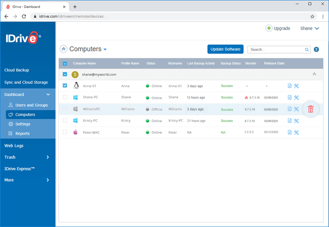Image resolution: width=329 pixels, height=227 pixels.
Task: Check the Shane-PC checkbox
Action: [65, 97]
